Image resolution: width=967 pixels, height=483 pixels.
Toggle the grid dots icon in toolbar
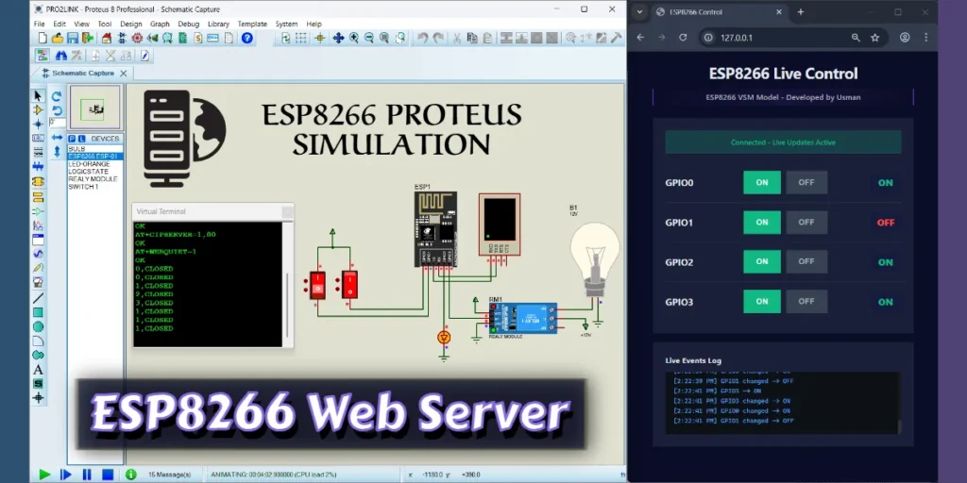pos(301,38)
